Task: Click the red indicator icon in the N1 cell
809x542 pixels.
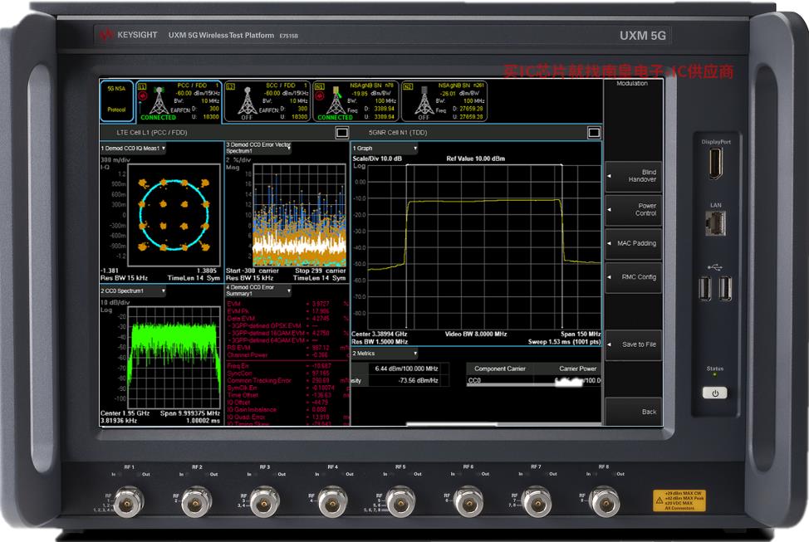Action: point(320,96)
